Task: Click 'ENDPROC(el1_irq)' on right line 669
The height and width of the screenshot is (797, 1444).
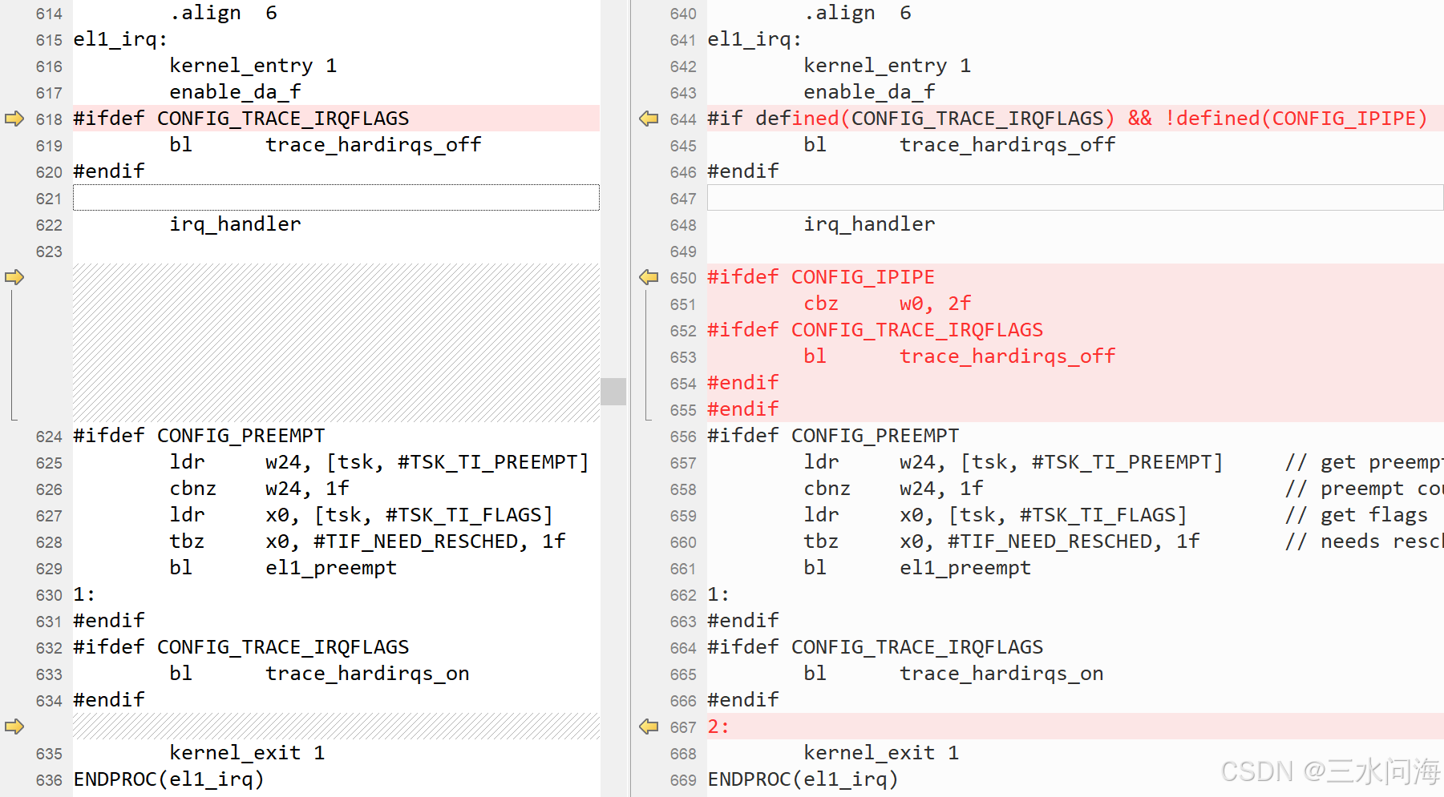Action: (803, 779)
